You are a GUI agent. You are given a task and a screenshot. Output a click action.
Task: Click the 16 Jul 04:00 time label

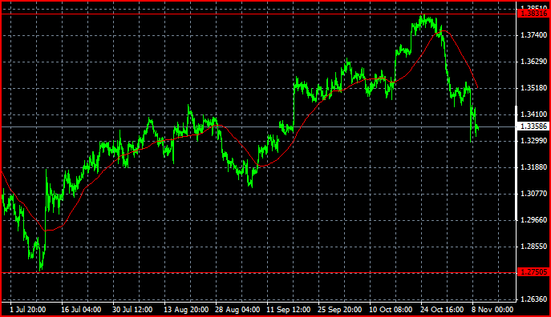(x=81, y=310)
